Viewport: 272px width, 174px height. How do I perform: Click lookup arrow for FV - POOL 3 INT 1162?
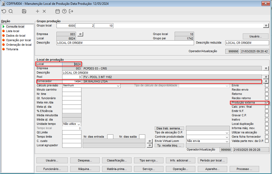click(266, 77)
